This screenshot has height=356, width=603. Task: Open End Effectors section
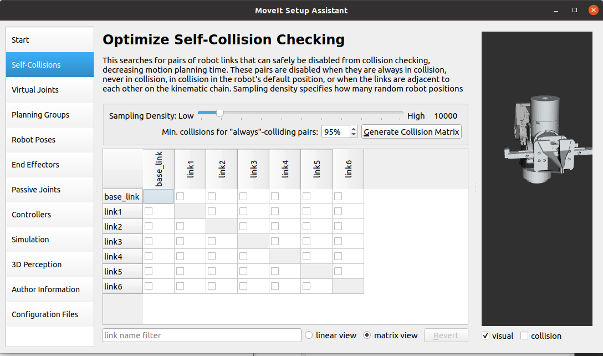click(x=50, y=165)
